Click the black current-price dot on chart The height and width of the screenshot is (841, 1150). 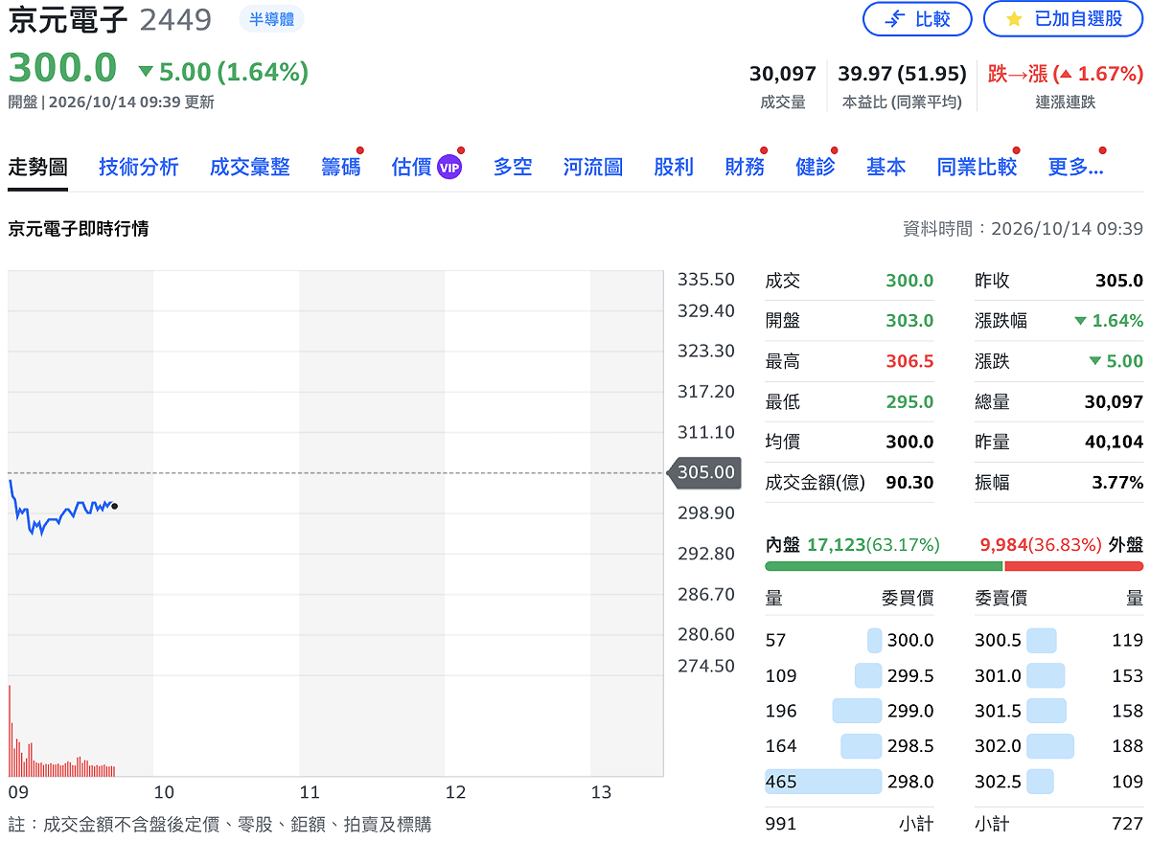115,506
